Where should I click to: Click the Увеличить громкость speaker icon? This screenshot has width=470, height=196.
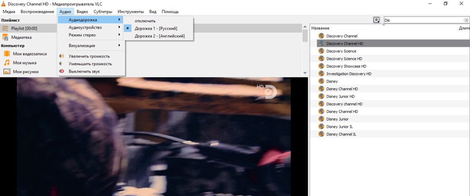click(62, 56)
